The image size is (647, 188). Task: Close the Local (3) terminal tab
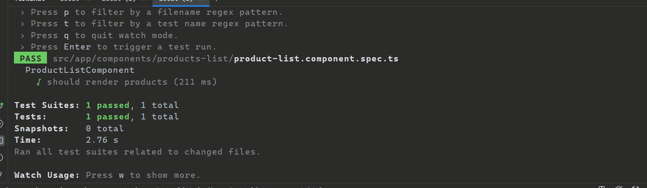pyautogui.click(x=203, y=1)
